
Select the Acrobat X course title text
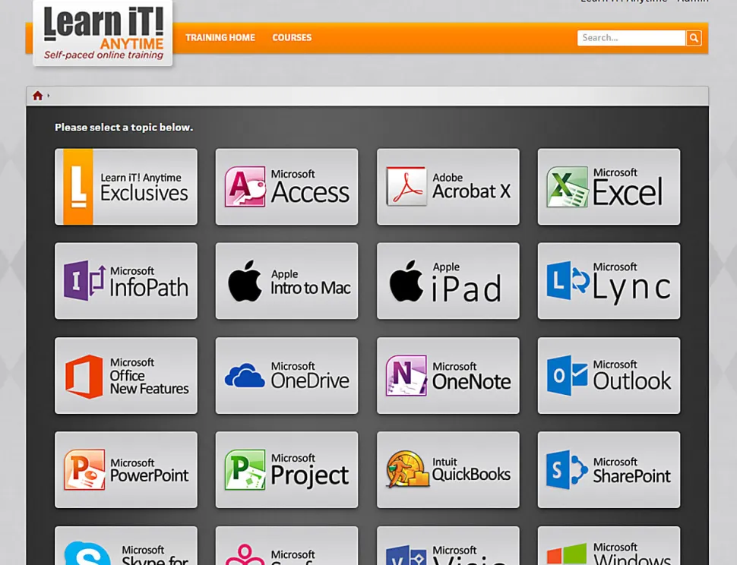471,191
